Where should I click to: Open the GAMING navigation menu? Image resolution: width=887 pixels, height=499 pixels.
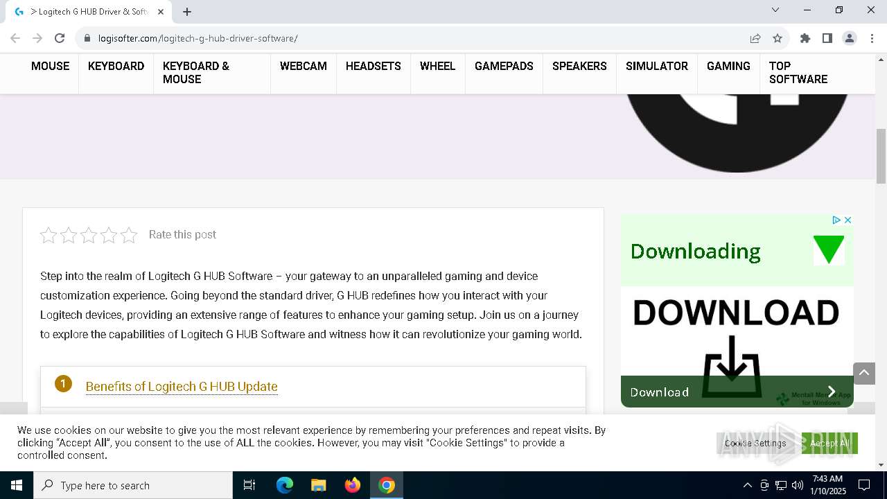tap(728, 67)
